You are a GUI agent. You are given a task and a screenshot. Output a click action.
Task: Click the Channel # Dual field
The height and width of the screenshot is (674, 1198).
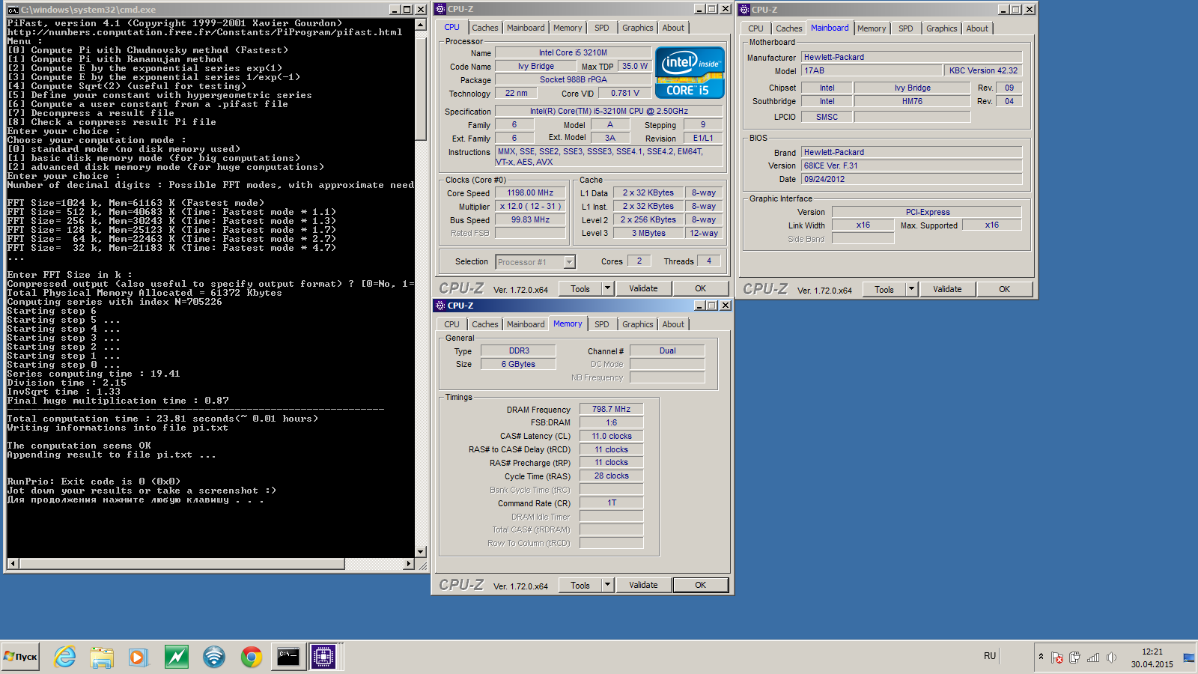(x=667, y=350)
